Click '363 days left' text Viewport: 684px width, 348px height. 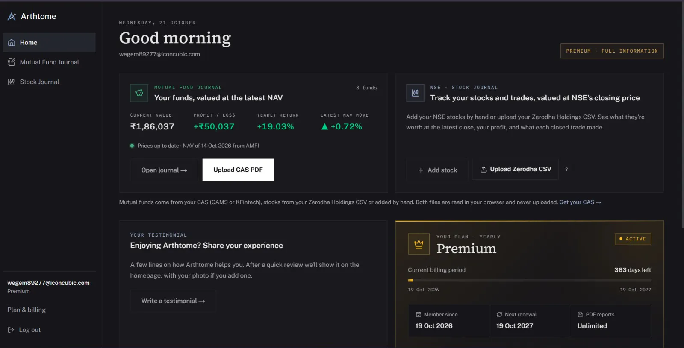633,270
